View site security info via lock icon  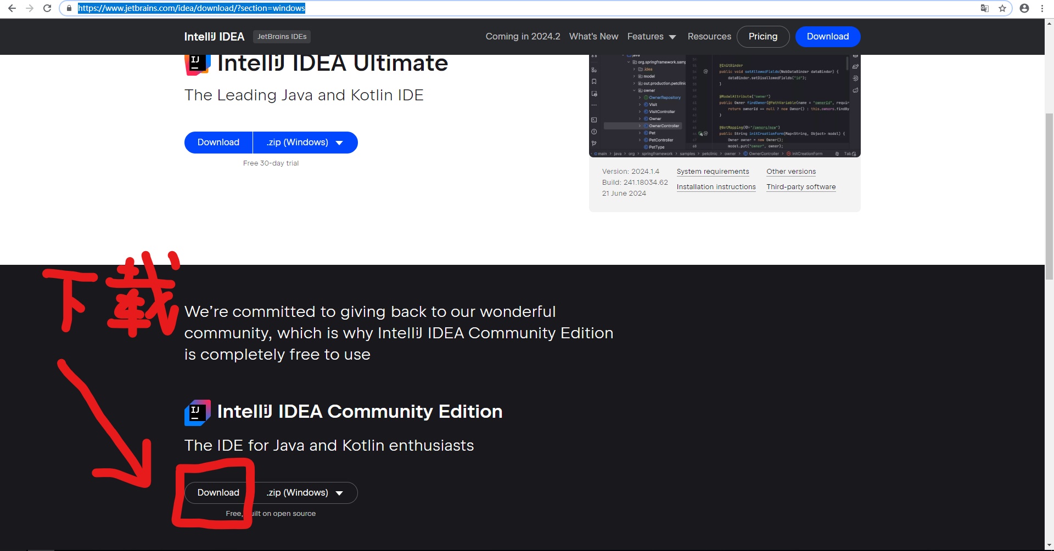click(x=69, y=8)
